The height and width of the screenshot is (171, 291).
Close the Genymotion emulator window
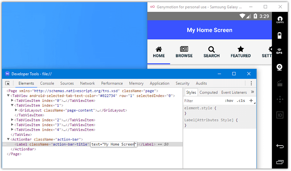280,7
